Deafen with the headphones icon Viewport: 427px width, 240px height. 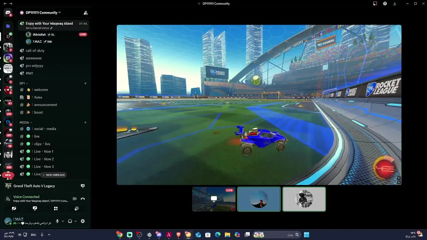(70, 221)
